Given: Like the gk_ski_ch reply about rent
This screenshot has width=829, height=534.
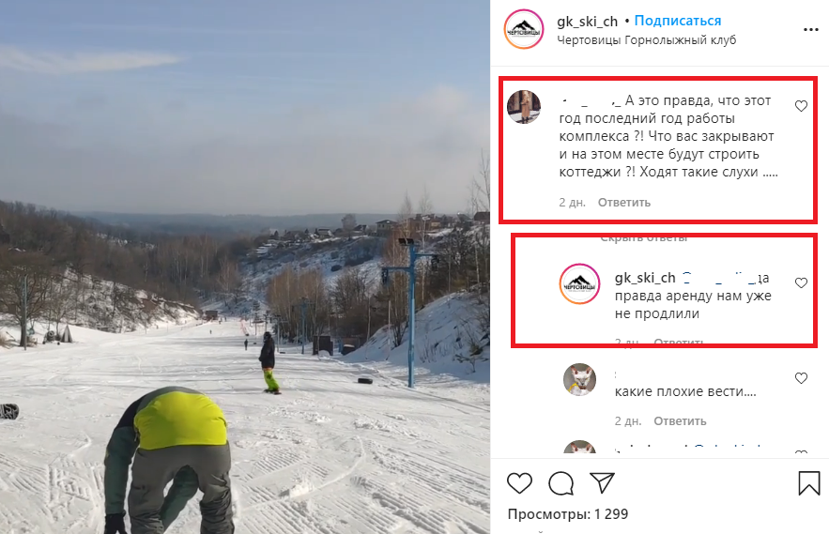Looking at the screenshot, I should coord(801,282).
